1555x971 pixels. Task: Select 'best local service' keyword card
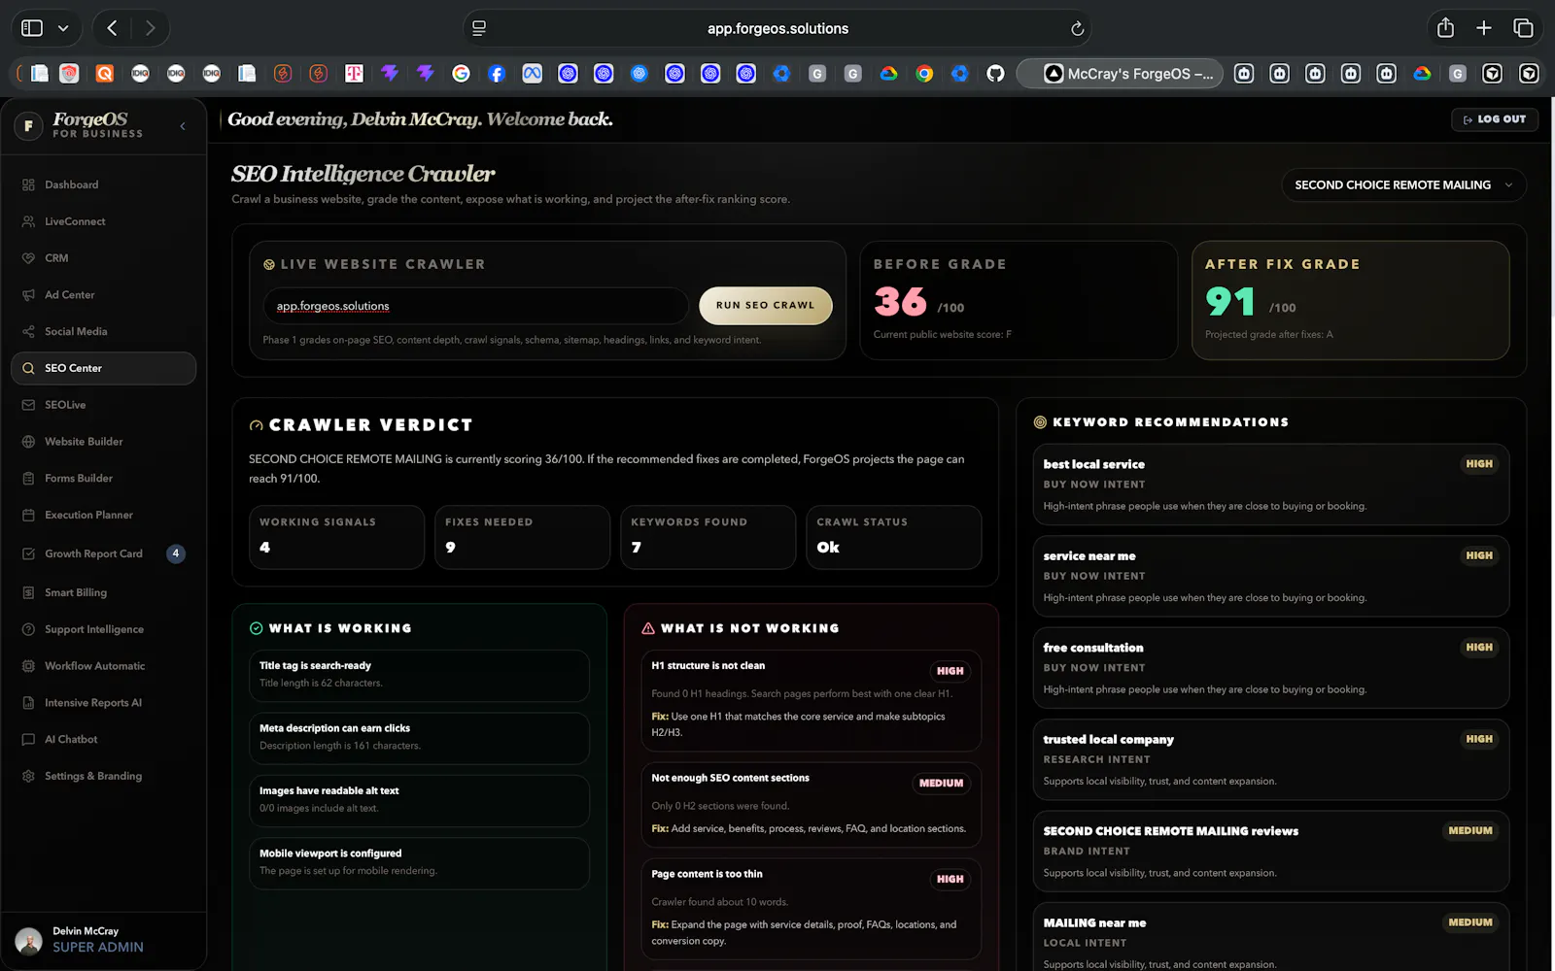click(1271, 485)
